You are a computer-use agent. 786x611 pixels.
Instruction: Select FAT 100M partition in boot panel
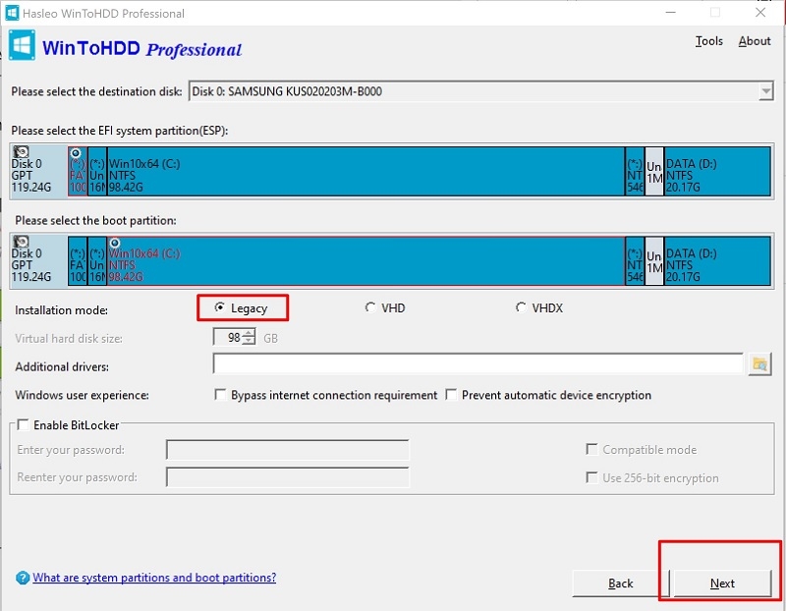click(78, 261)
